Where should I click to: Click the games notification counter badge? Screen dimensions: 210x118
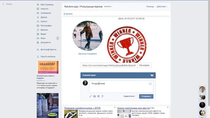click(58, 38)
